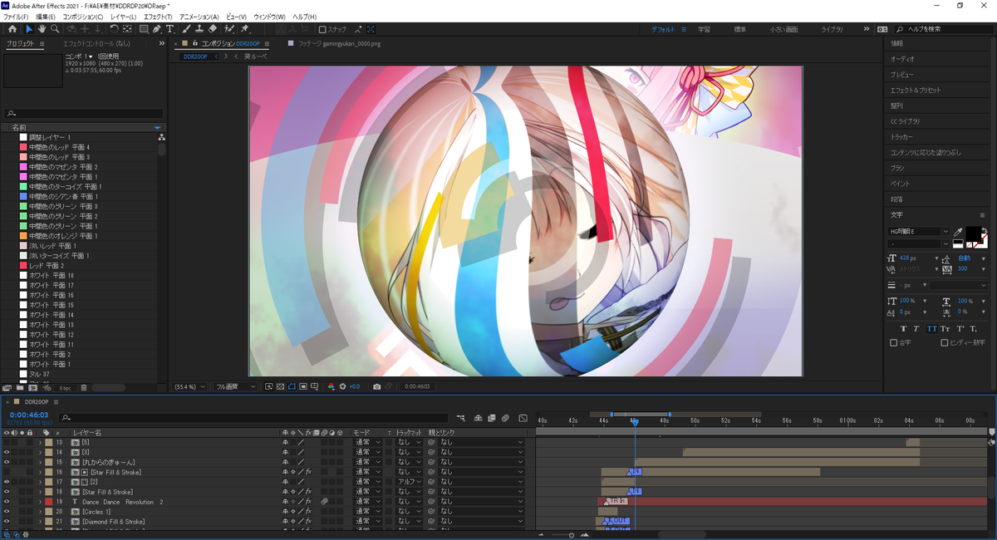Select the Hand tool
The height and width of the screenshot is (540, 997).
42,29
